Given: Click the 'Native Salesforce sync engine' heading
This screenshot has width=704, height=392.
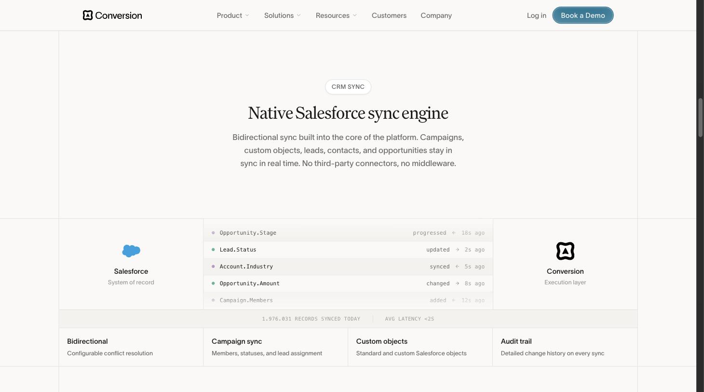Looking at the screenshot, I should click(348, 113).
